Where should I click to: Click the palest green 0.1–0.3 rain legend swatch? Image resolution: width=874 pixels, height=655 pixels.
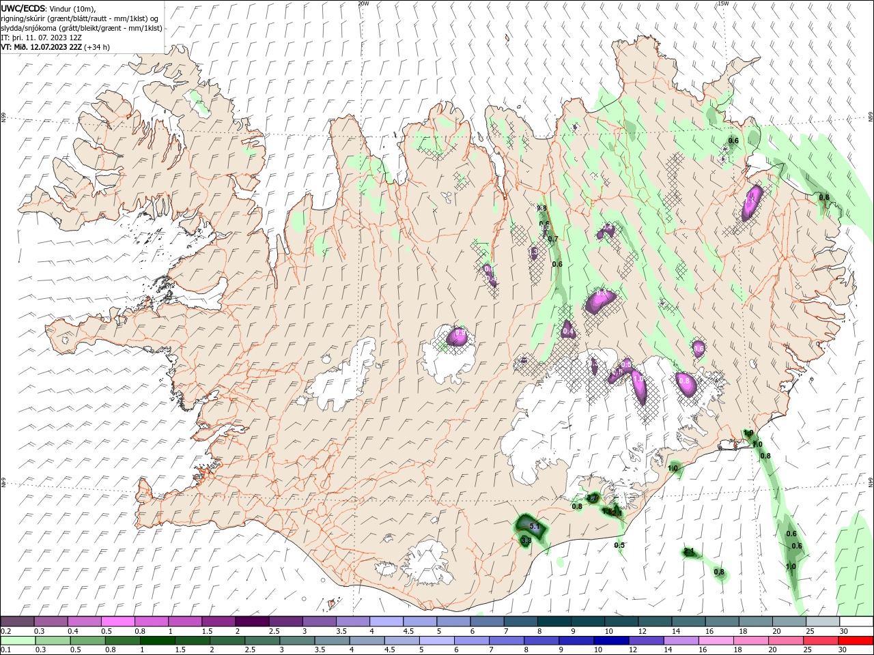[18, 641]
